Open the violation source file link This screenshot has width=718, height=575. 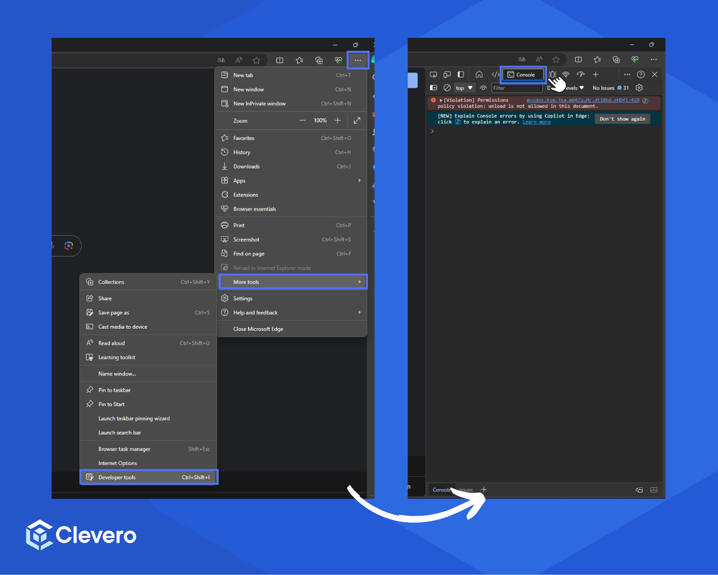(583, 100)
